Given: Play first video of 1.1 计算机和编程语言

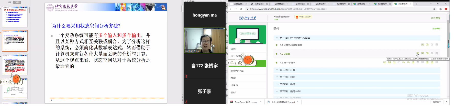Looking at the screenshot, I should (x=422, y=45).
